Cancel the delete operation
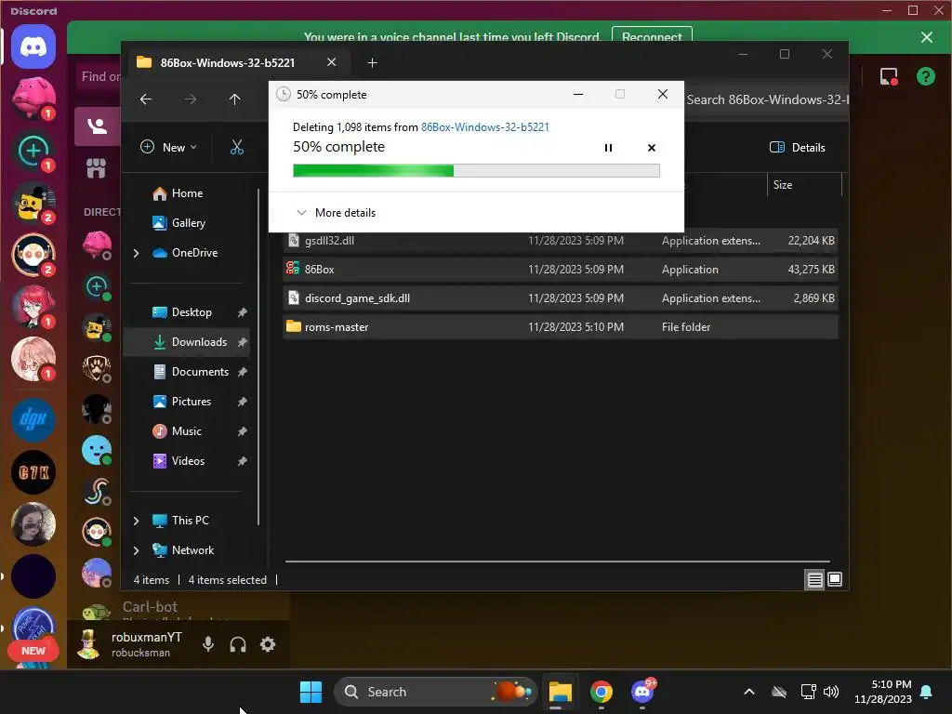This screenshot has width=952, height=714. click(x=652, y=148)
